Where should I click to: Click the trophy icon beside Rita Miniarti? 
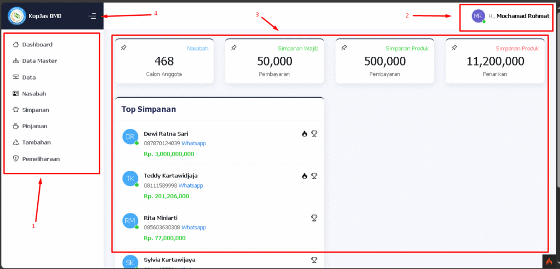[314, 218]
